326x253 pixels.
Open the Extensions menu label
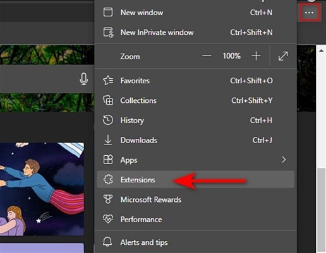click(x=138, y=180)
